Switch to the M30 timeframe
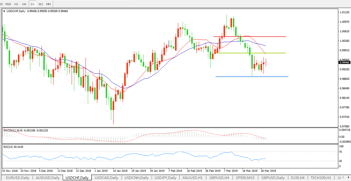The image size is (351, 181). (x=8, y=4)
